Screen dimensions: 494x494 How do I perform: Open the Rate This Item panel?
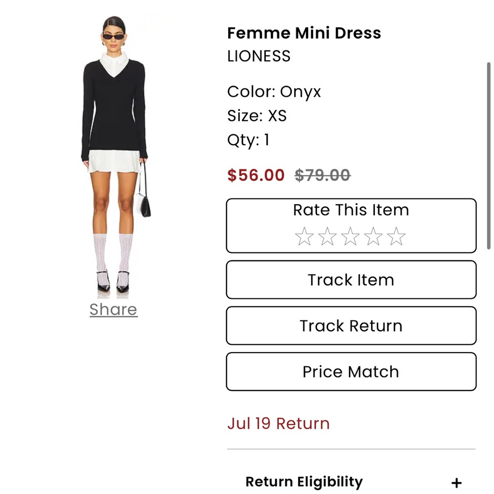click(351, 209)
